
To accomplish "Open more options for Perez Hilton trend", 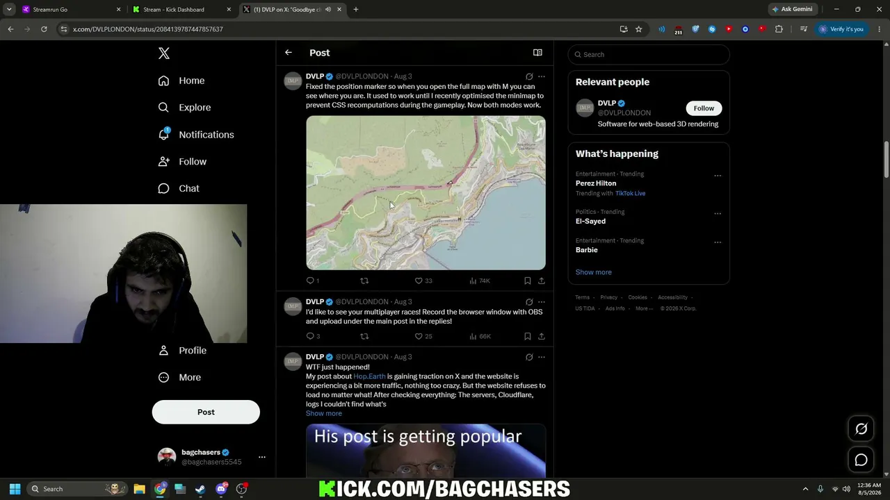I will tap(718, 176).
